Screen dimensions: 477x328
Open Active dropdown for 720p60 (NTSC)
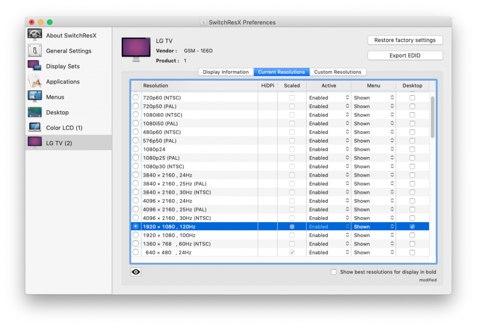tap(328, 98)
